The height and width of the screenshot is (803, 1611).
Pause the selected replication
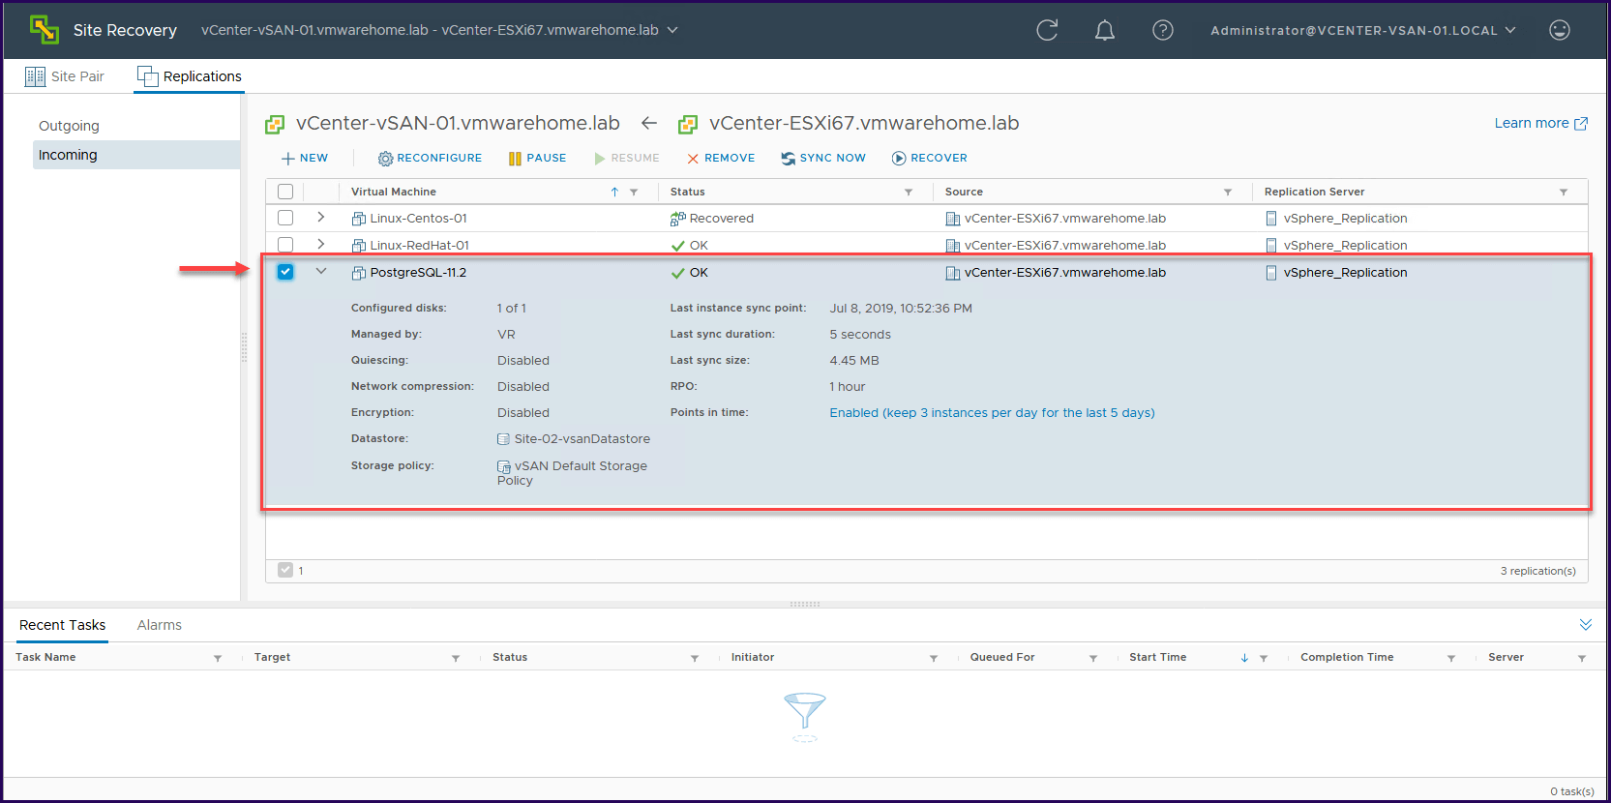tap(537, 158)
